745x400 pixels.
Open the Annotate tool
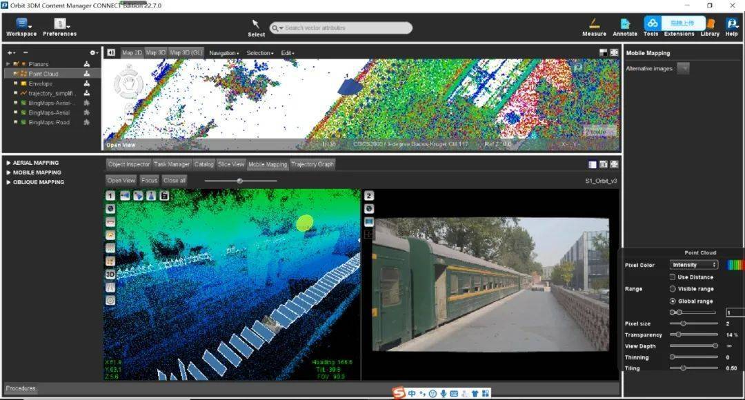coord(625,23)
